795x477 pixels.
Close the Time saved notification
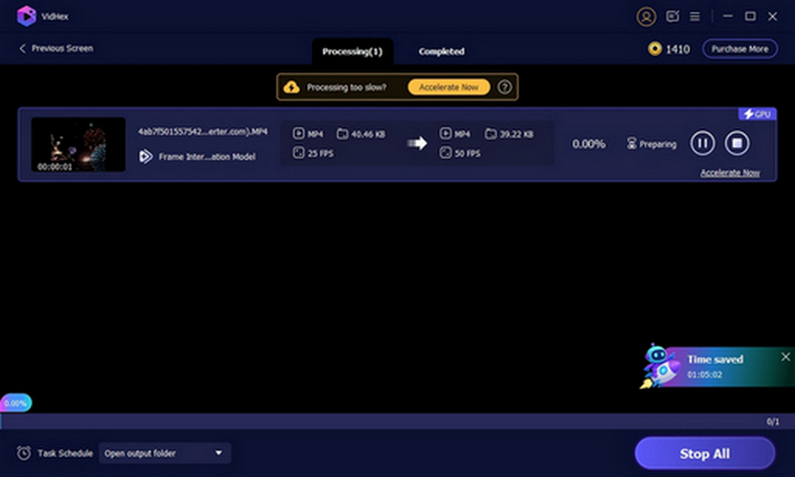785,357
